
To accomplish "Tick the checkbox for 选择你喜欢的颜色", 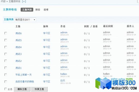I will point(6,82).
